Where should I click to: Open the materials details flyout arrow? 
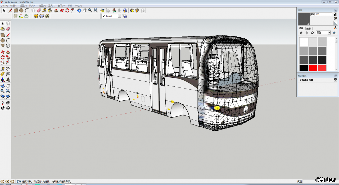pyautogui.click(x=335, y=33)
